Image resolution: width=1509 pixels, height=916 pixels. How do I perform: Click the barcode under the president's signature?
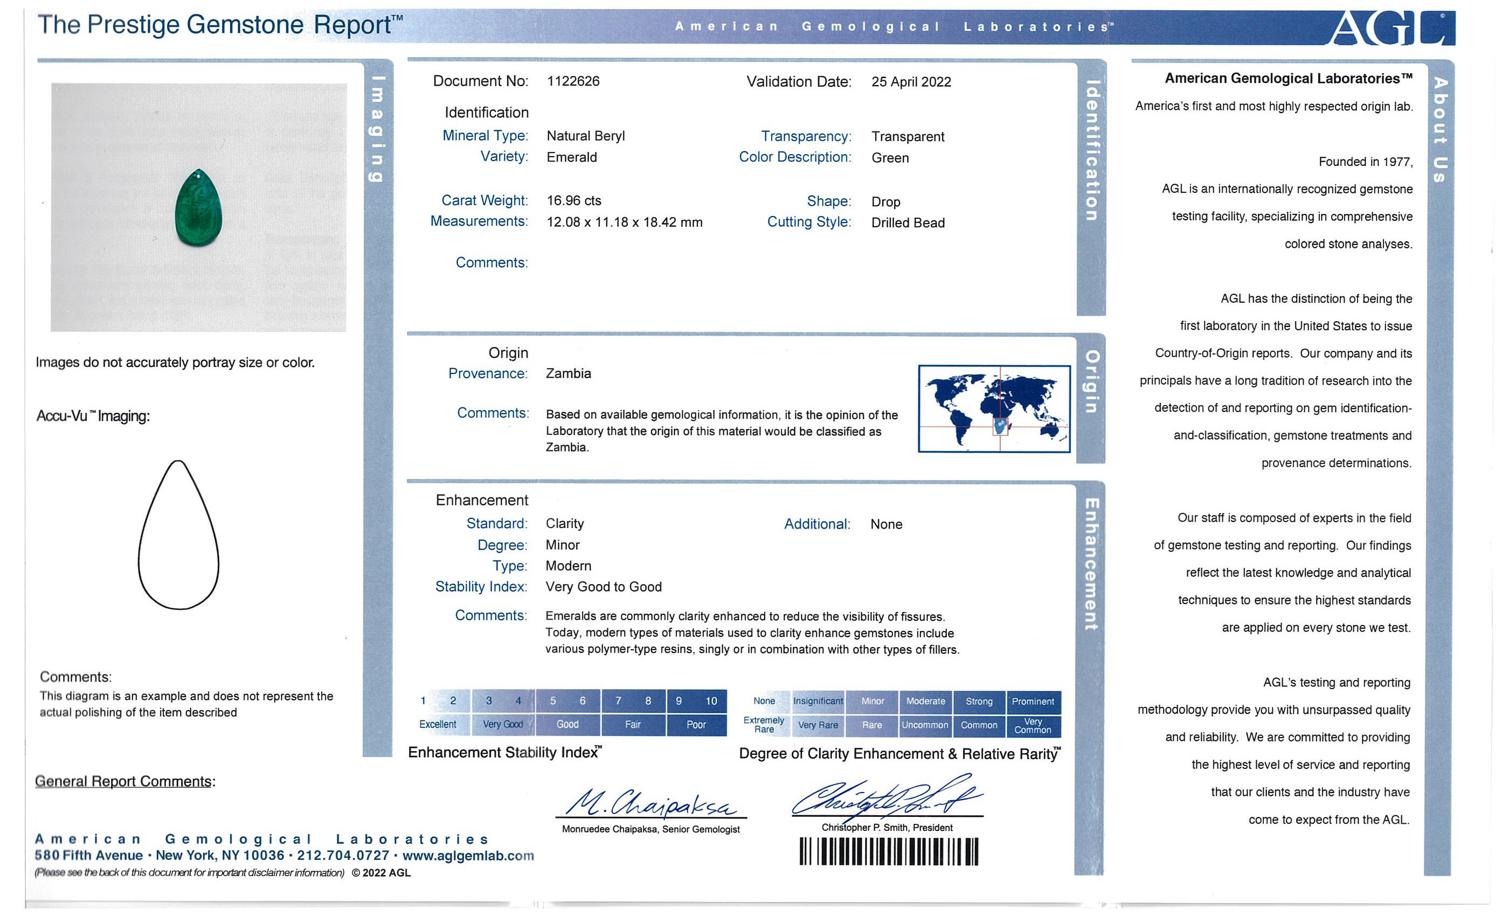coord(888,852)
